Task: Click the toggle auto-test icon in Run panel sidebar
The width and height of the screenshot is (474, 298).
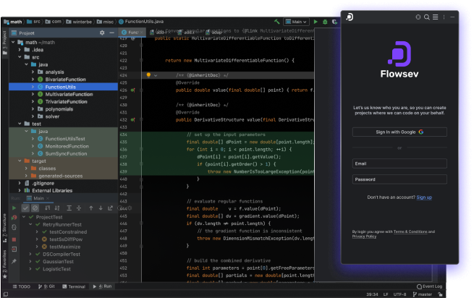Action: pyautogui.click(x=14, y=227)
